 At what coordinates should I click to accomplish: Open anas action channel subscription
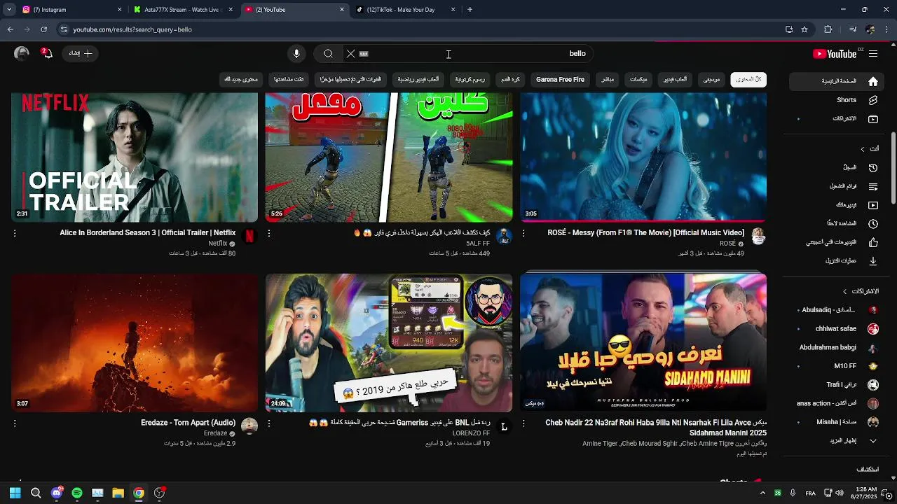(837, 403)
